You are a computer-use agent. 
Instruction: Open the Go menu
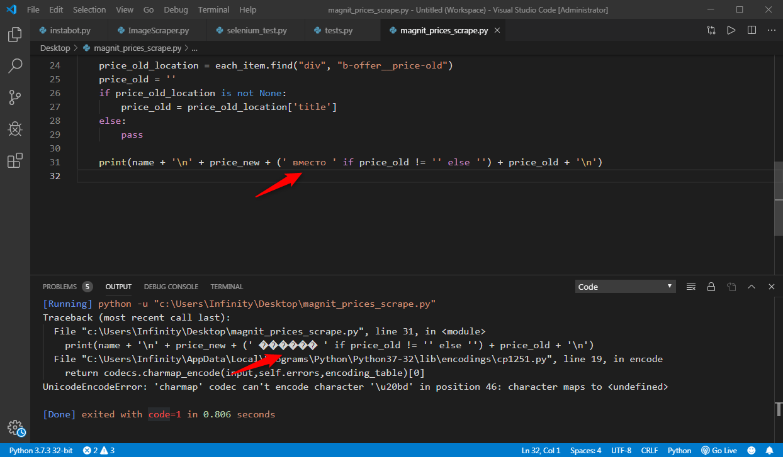pyautogui.click(x=149, y=10)
